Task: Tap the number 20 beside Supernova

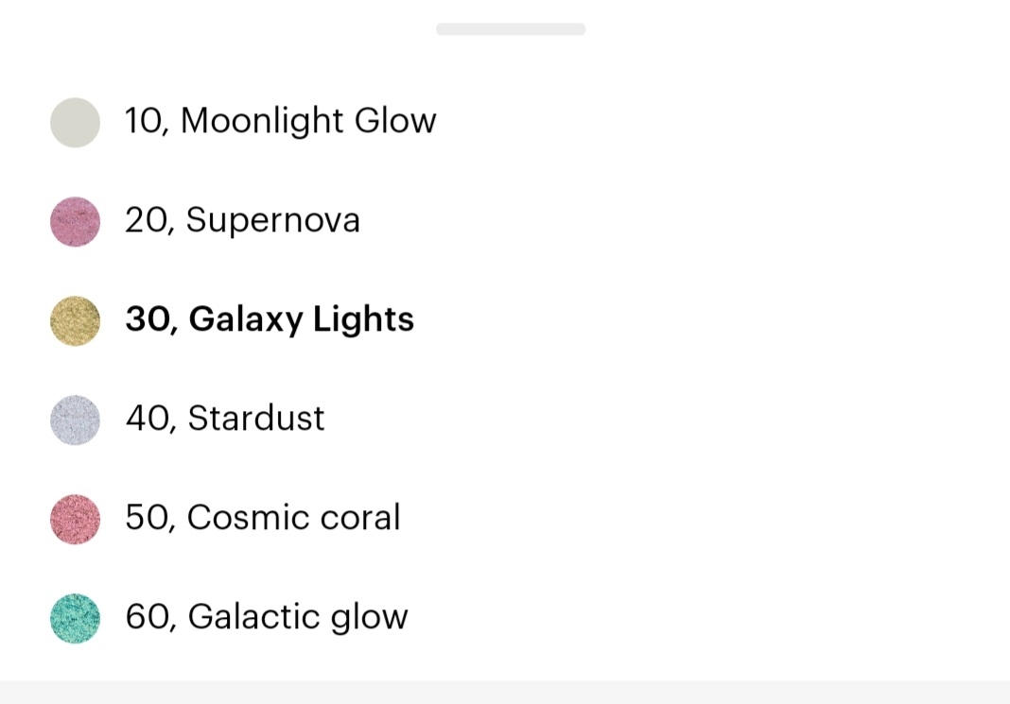Action: 147,221
